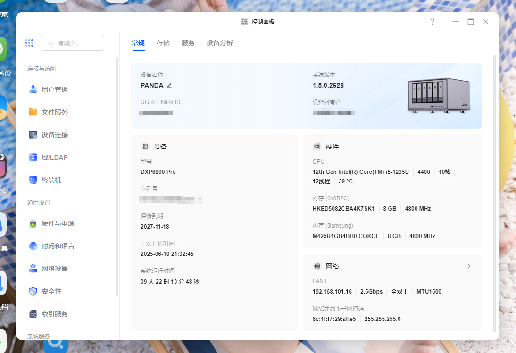Viewport: 516px width, 353px height.
Task: Open the 安全性 shield icon
Action: pos(33,291)
